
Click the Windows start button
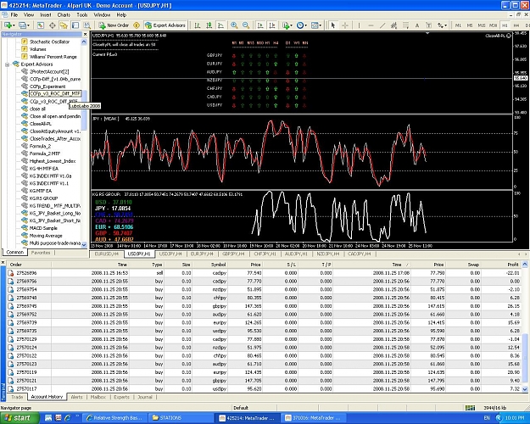click(x=20, y=418)
